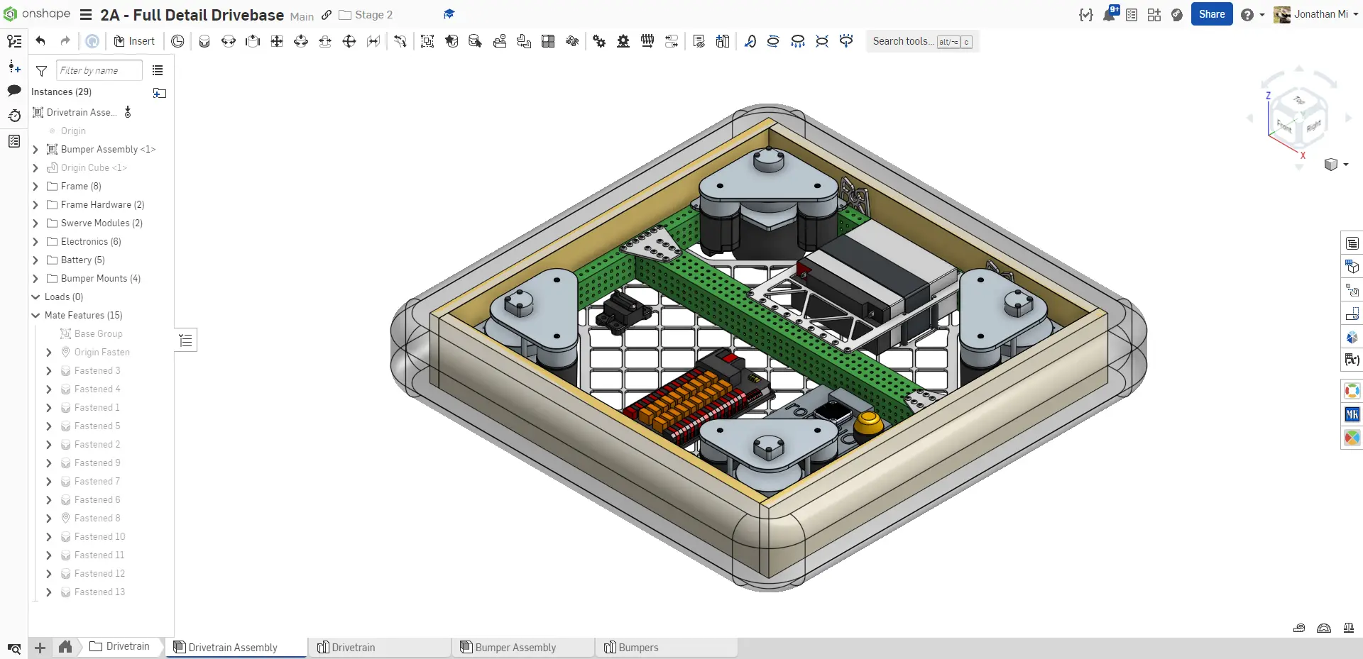Open the view cube display dropdown

point(1346,165)
